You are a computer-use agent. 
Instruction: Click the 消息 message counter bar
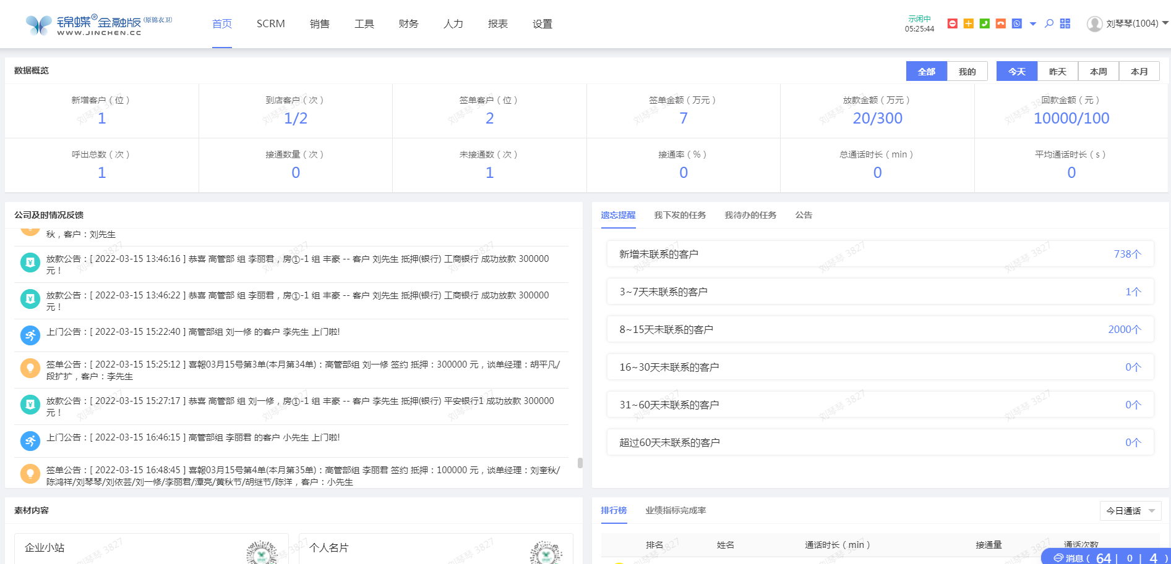tap(1106, 557)
